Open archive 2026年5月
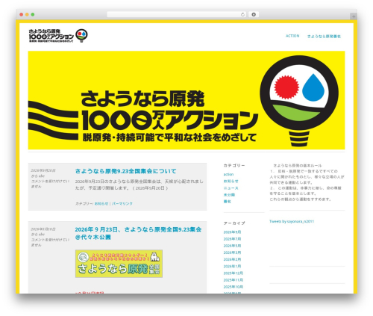 [x=232, y=246]
